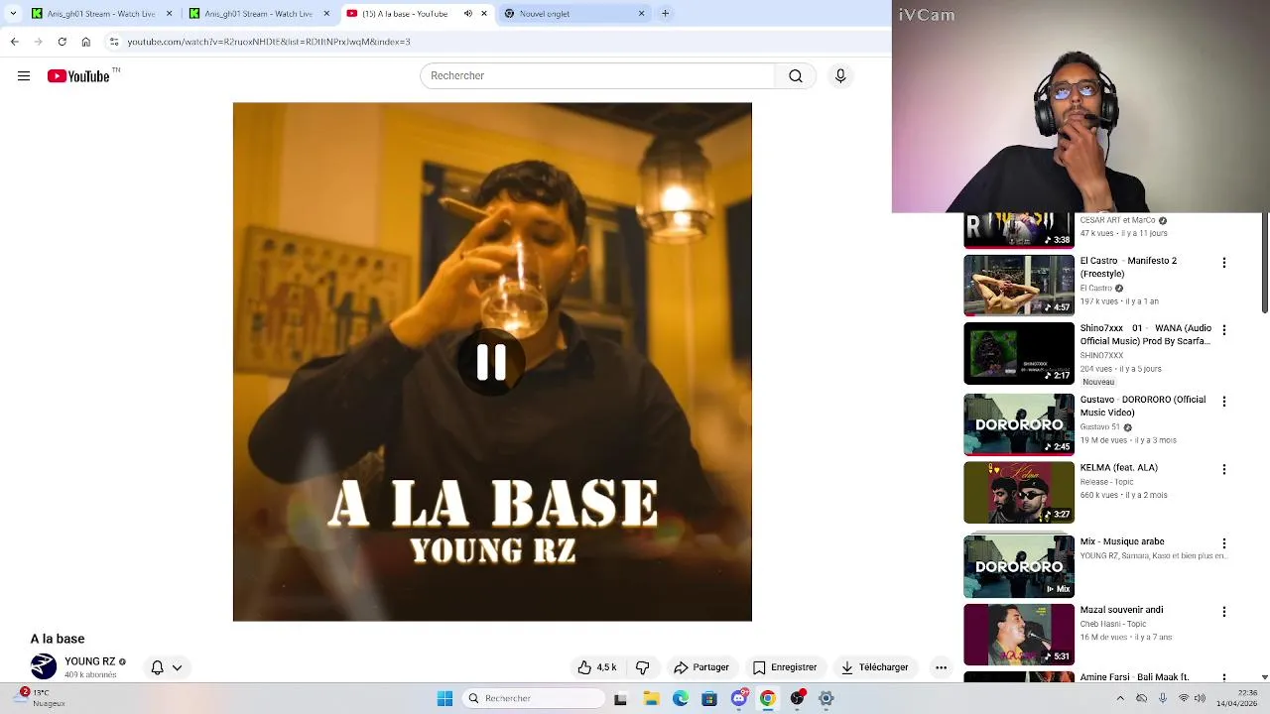This screenshot has width=1270, height=714.
Task: Start voice search with the microphone
Action: pyautogui.click(x=840, y=76)
